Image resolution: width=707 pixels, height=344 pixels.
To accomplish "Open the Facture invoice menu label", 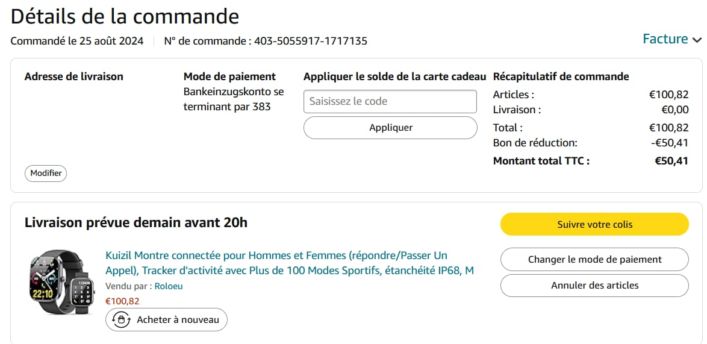I will coord(665,39).
